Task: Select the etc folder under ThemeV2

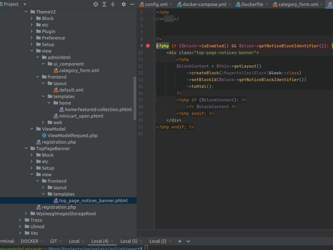Action: point(45,25)
